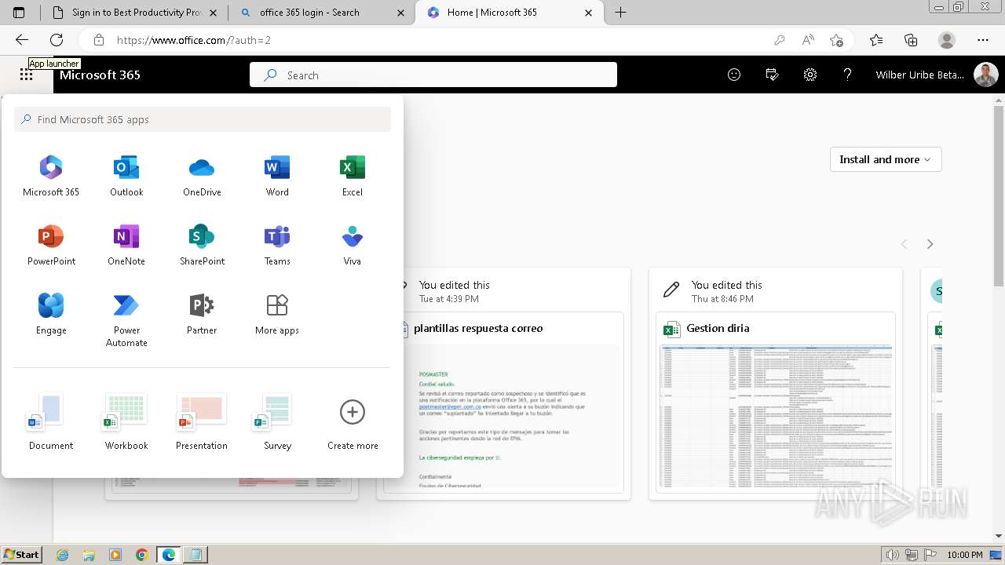Open the plantillas respuesta correo document card

point(503,384)
